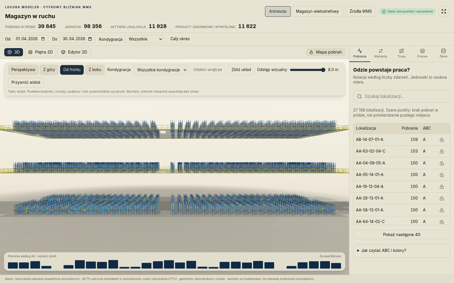Open the Trasy tab
The image size is (454, 283).
coord(402,53)
